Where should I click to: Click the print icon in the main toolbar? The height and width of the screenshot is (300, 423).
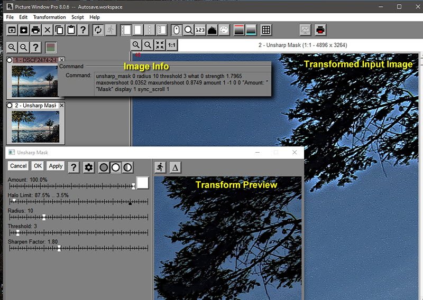coord(35,30)
